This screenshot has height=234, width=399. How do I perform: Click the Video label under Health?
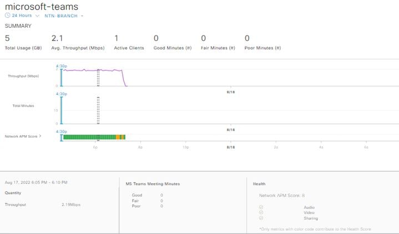click(x=309, y=212)
